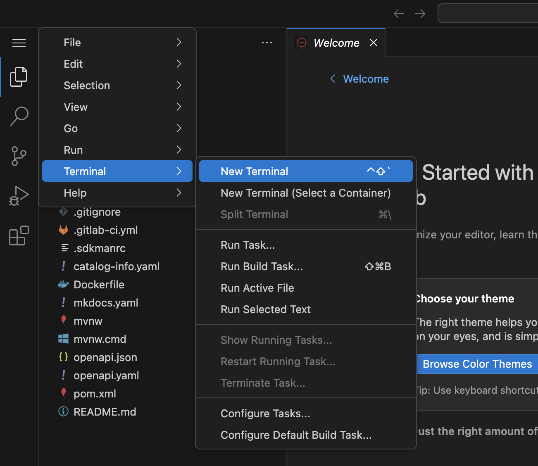The width and height of the screenshot is (538, 466).
Task: Open the Extensions view icon
Action: 19,236
